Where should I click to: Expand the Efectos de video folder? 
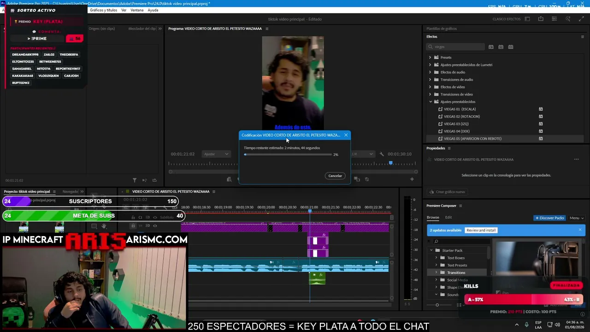(430, 87)
